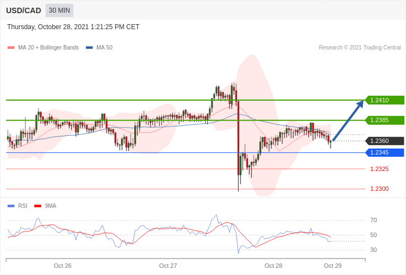Click the MA 50 legend label
The width and height of the screenshot is (406, 275).
point(105,48)
